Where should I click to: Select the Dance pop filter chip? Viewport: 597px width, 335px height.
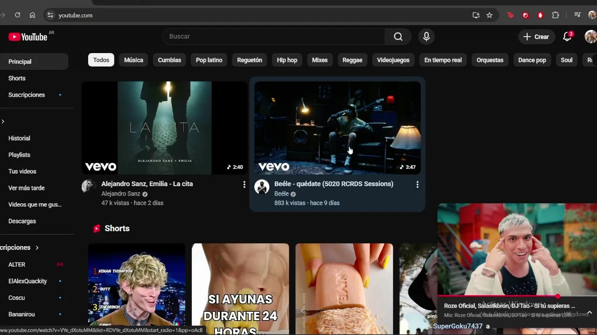532,60
